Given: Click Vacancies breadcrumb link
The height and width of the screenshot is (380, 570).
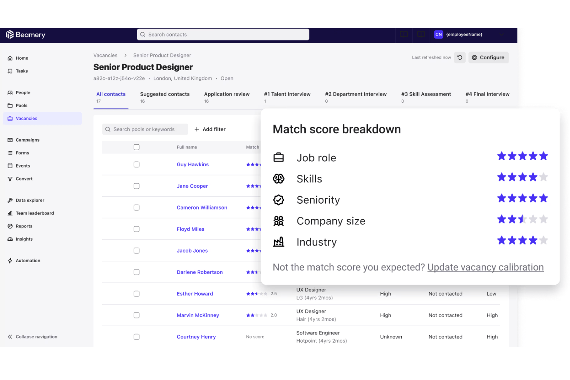Looking at the screenshot, I should click(x=105, y=56).
